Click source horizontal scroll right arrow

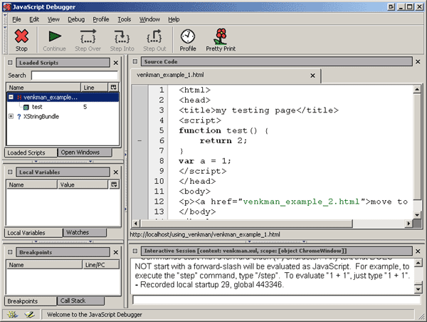(x=408, y=224)
